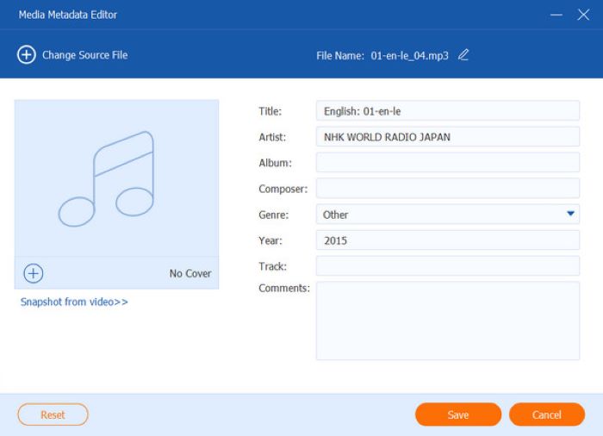Click the music note cover placeholder
Image resolution: width=603 pixels, height=436 pixels.
116,178
